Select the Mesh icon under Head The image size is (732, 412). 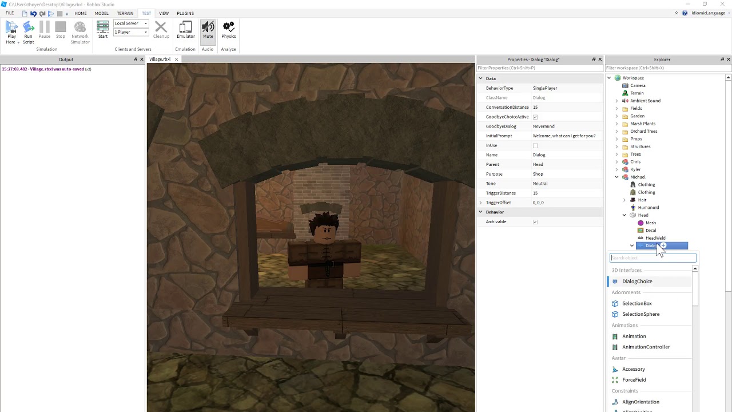pyautogui.click(x=640, y=223)
